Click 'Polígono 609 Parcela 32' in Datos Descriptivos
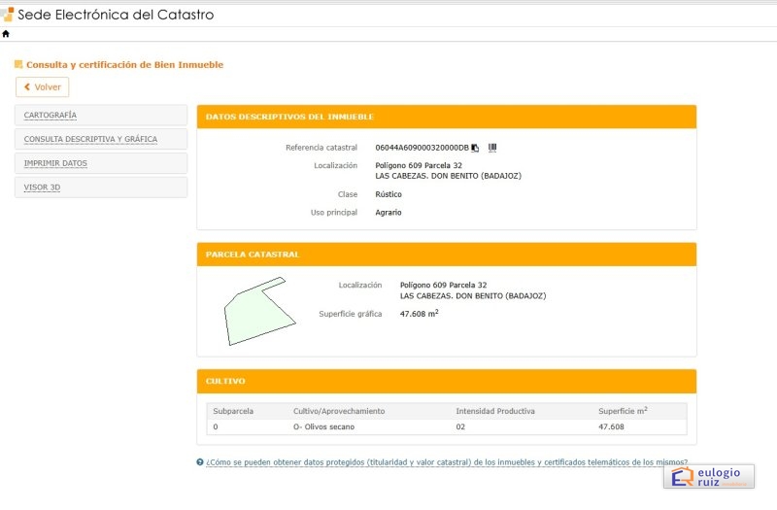The height and width of the screenshot is (510, 777). pyautogui.click(x=419, y=165)
